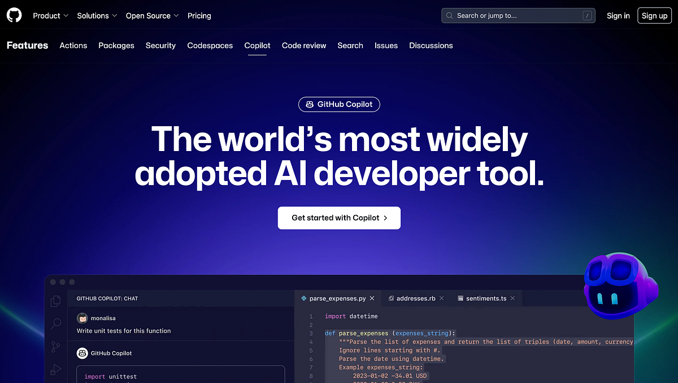
Task: Click Get started with Copilot
Action: tap(339, 218)
